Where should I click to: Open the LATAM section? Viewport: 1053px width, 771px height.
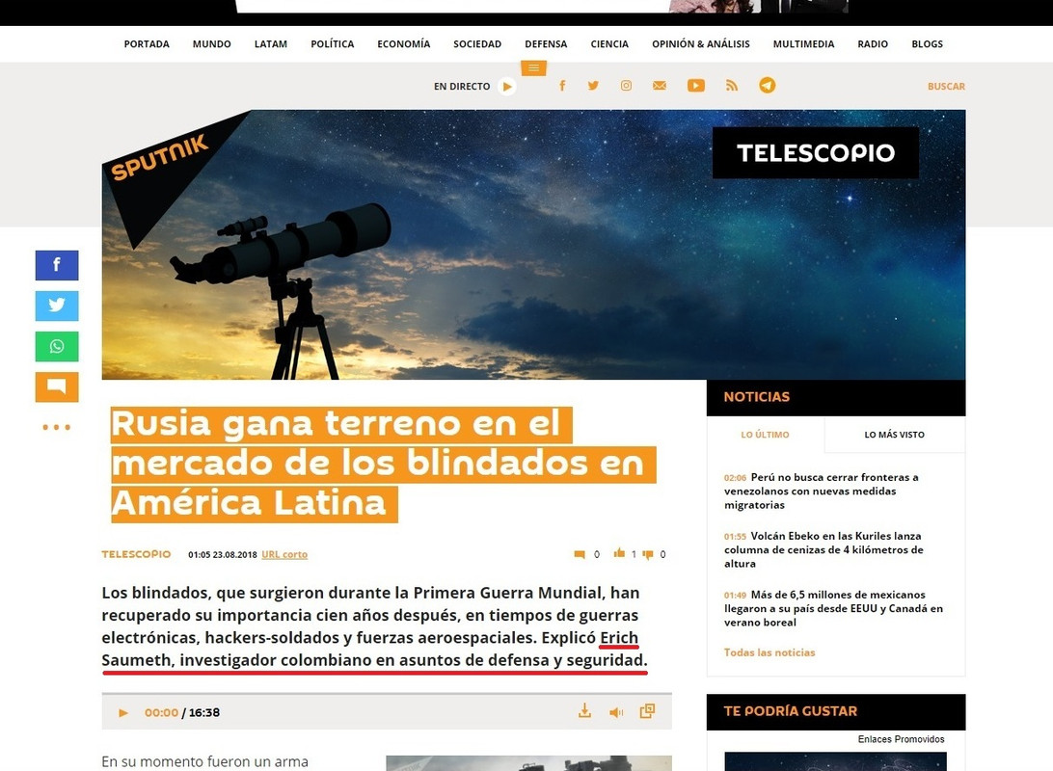click(271, 43)
